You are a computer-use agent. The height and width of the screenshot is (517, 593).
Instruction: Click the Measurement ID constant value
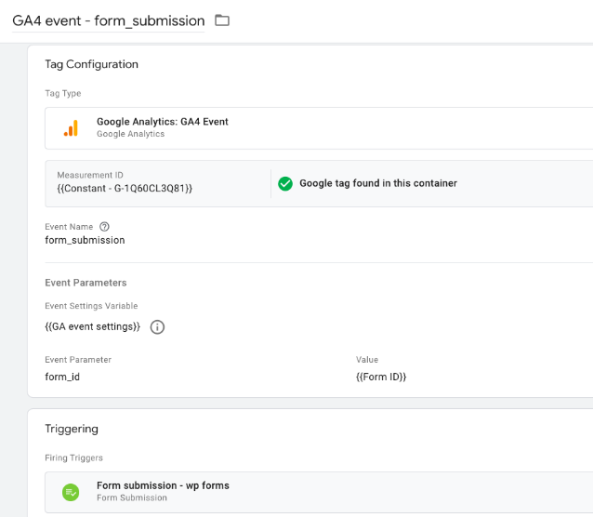pos(125,188)
